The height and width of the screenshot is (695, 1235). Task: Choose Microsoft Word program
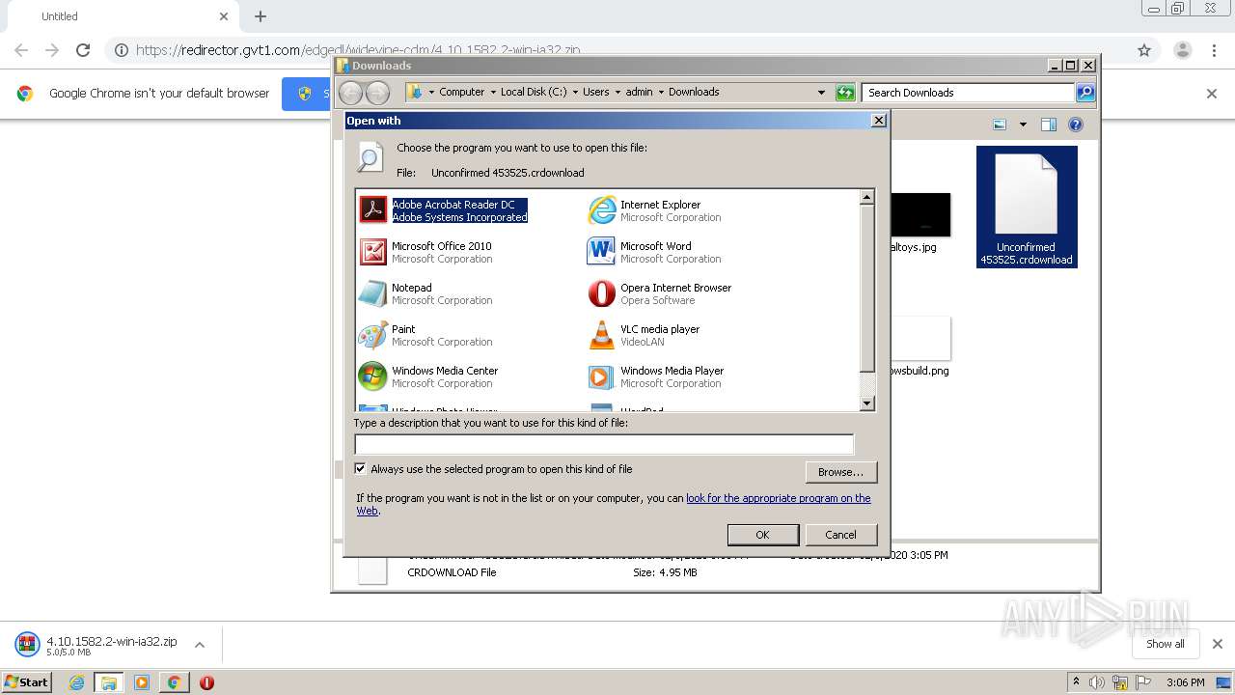(x=655, y=252)
